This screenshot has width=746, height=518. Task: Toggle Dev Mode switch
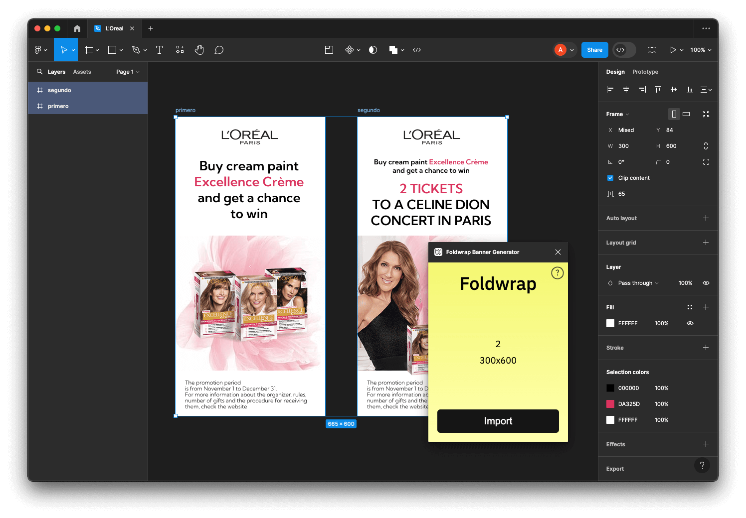(x=624, y=50)
